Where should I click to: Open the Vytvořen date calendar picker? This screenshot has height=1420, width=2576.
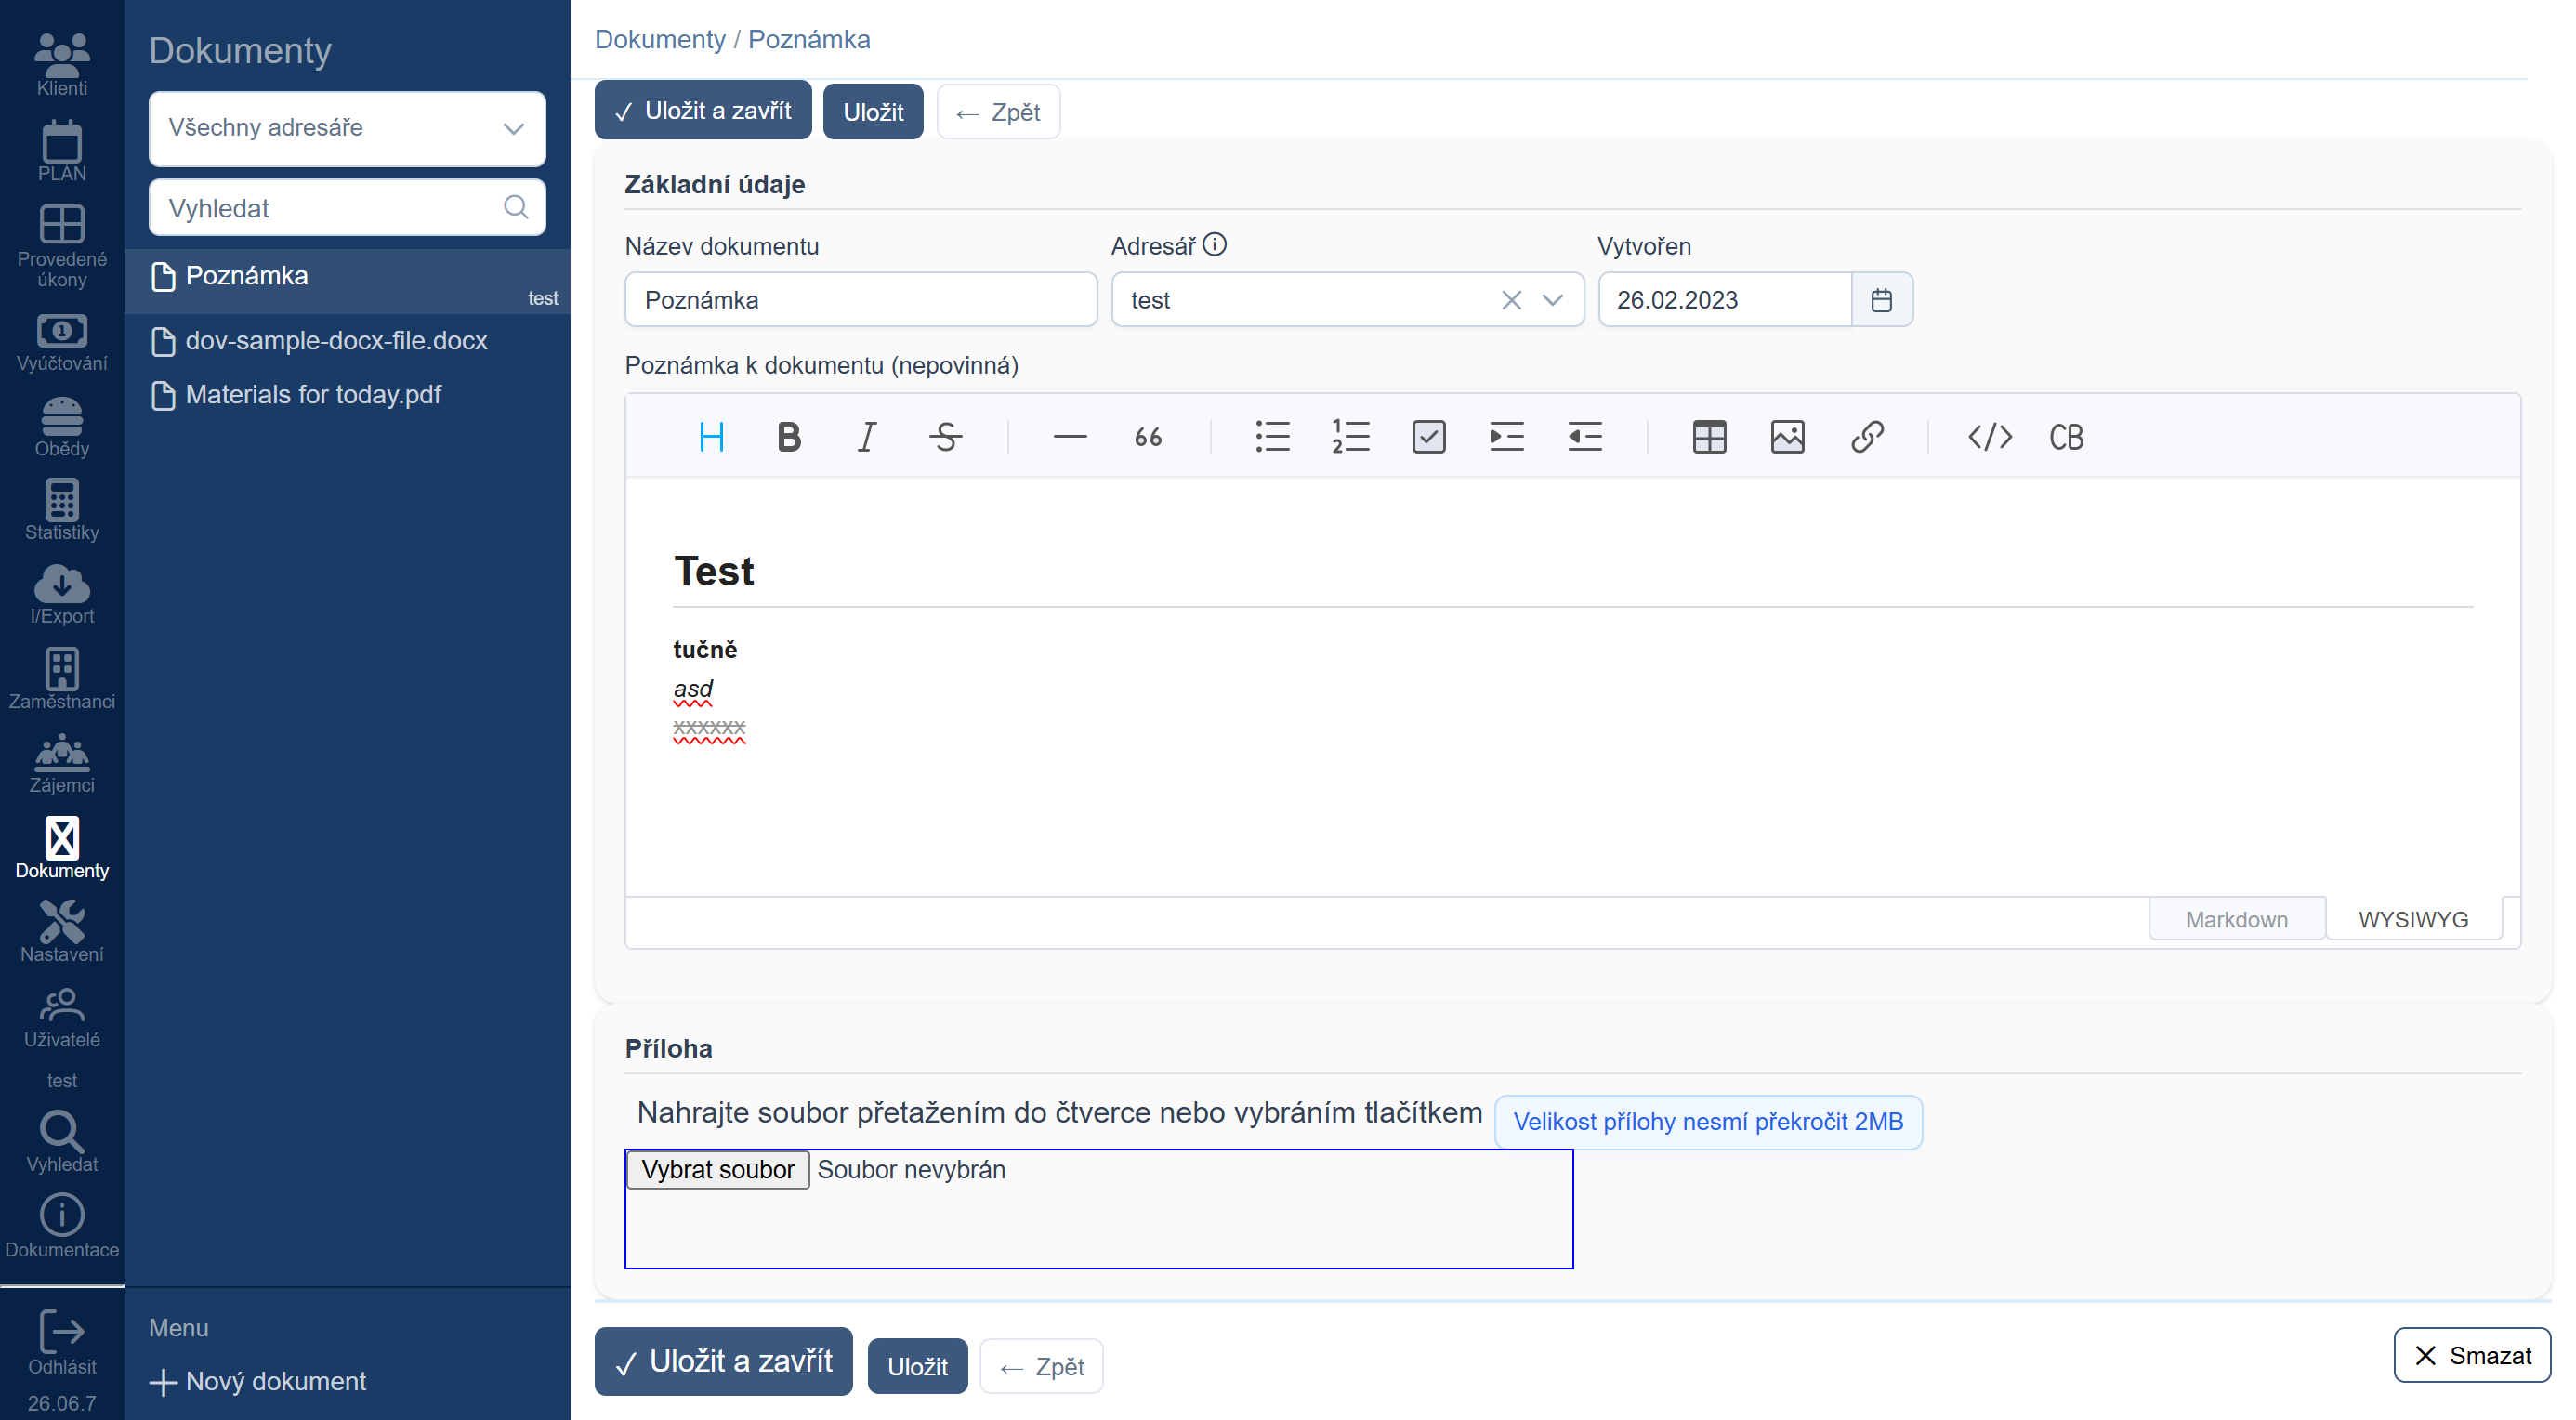pos(1882,300)
